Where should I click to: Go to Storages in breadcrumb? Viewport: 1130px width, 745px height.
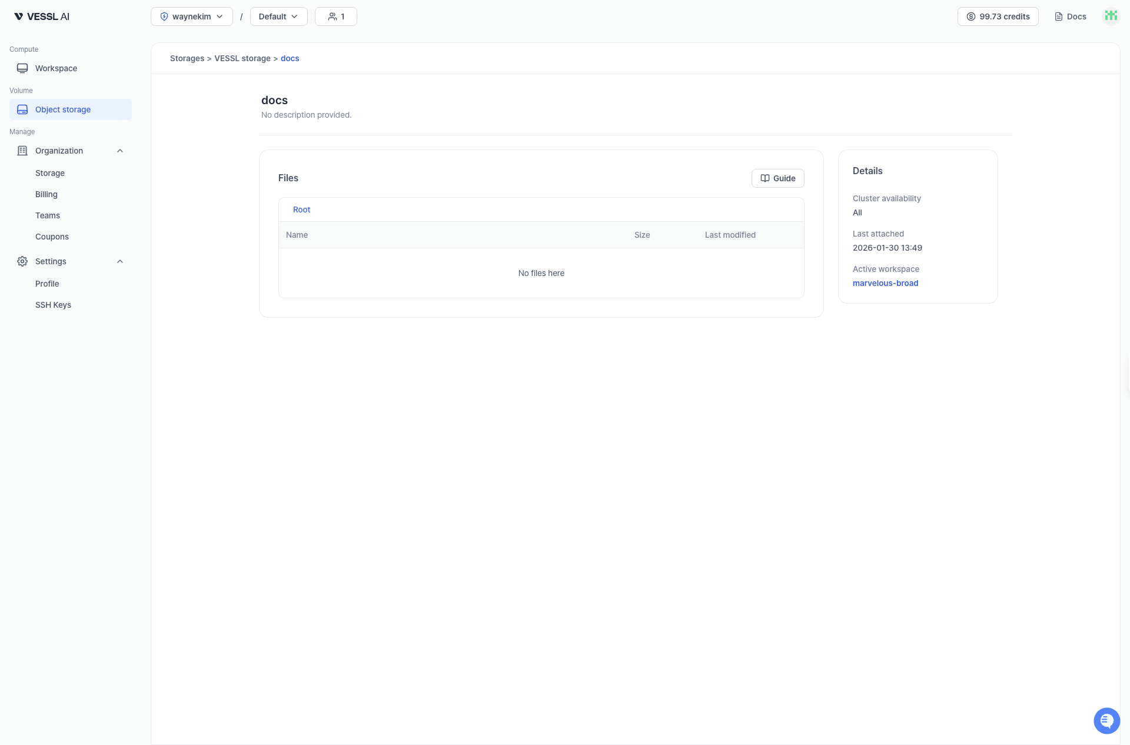(187, 58)
